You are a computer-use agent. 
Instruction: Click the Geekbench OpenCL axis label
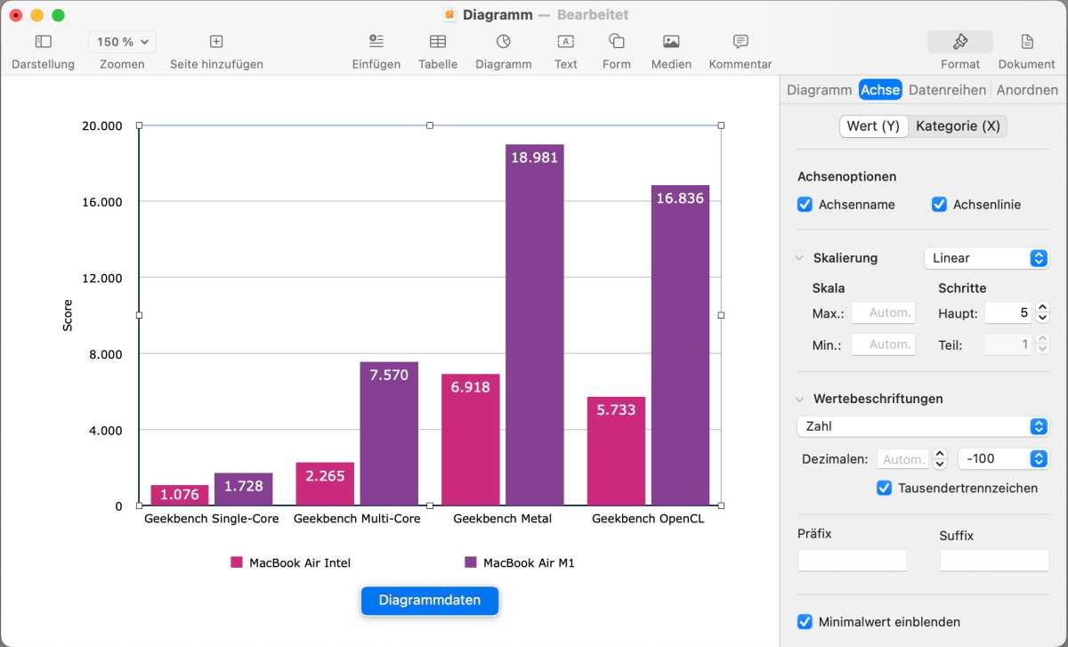pyautogui.click(x=648, y=519)
